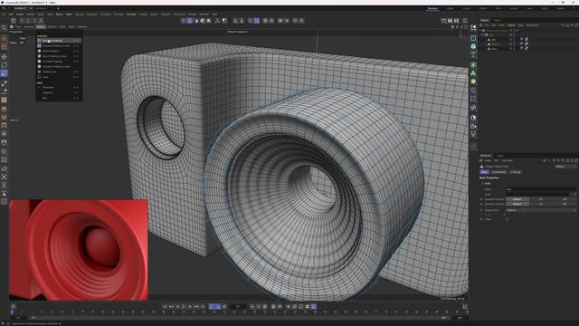Go to the start of the timeline

165,306
